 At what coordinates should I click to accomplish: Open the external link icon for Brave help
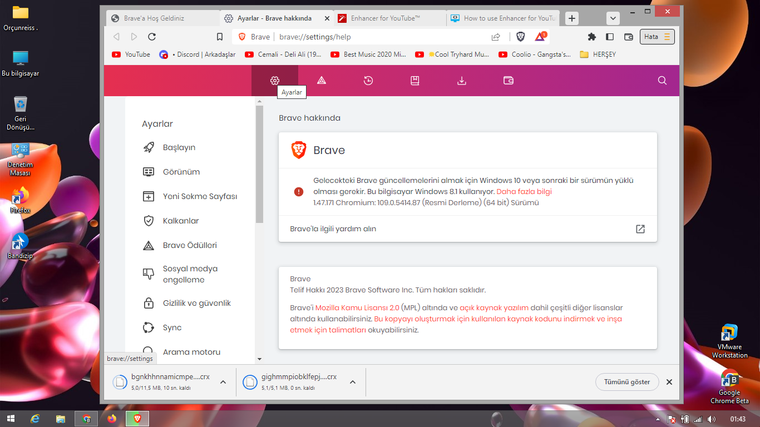tap(640, 229)
